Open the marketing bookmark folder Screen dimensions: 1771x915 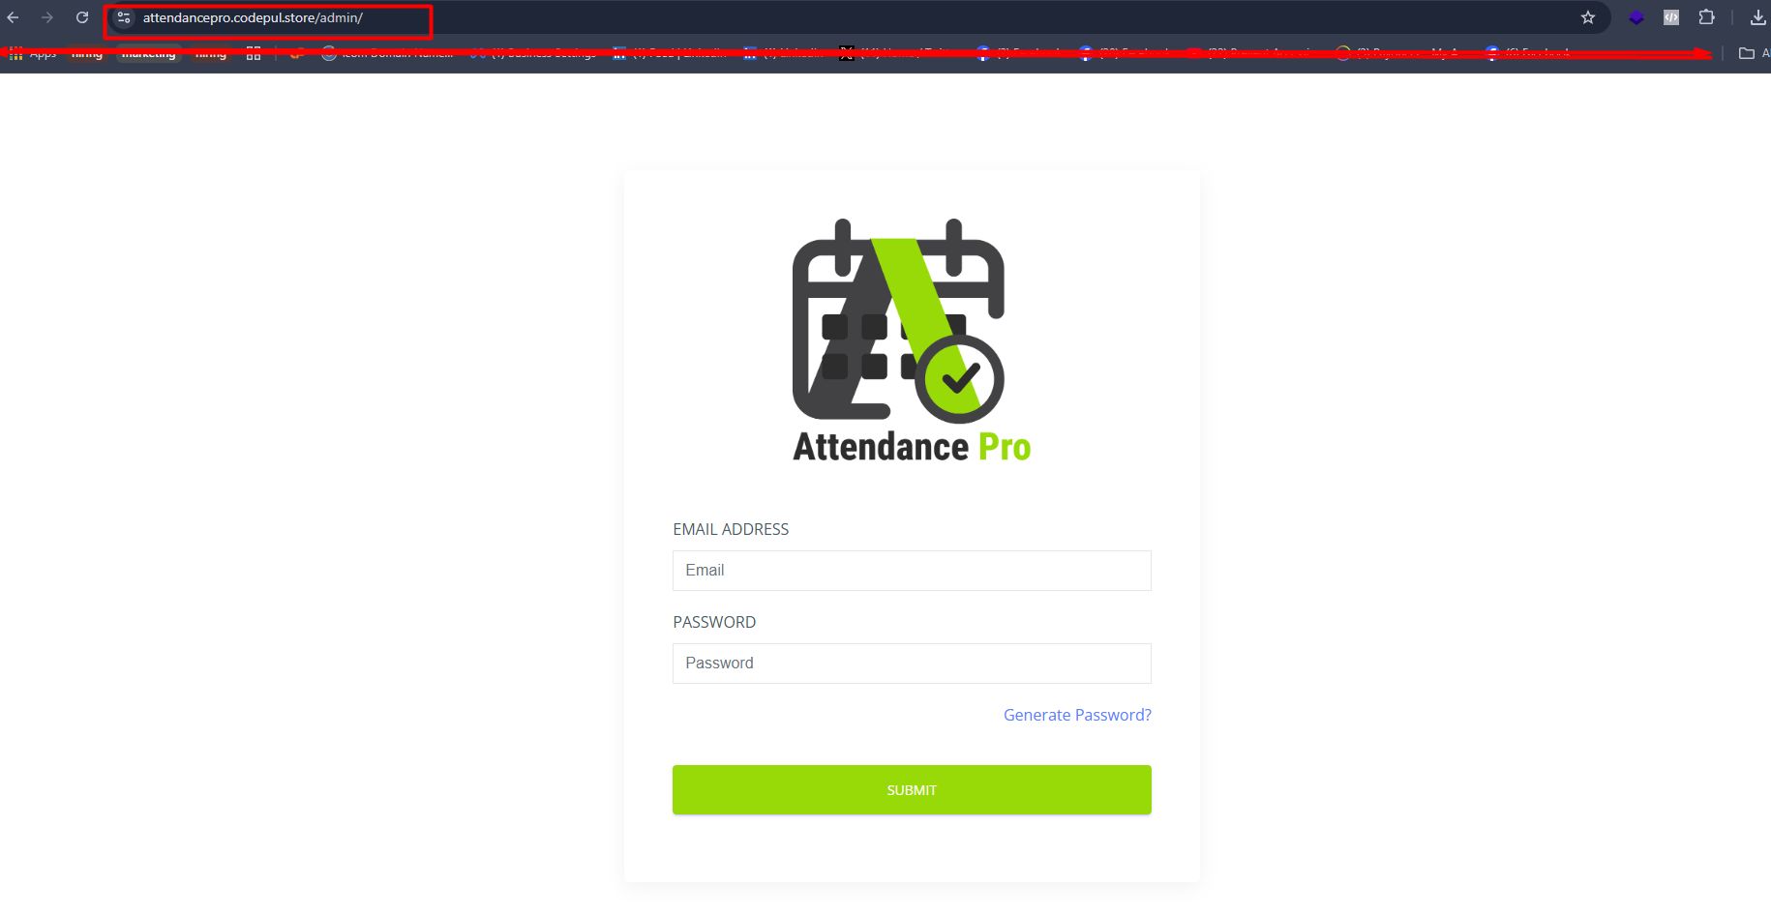(148, 54)
